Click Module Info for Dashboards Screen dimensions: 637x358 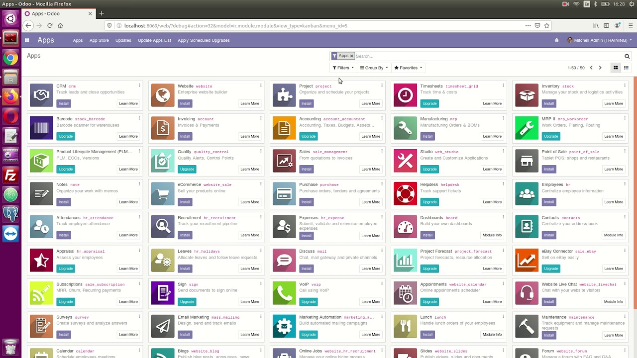point(492,235)
